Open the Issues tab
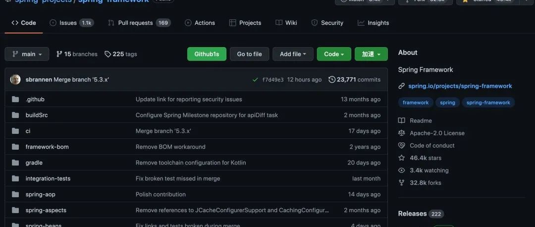Viewport: 535px width, 227px height. [71, 23]
